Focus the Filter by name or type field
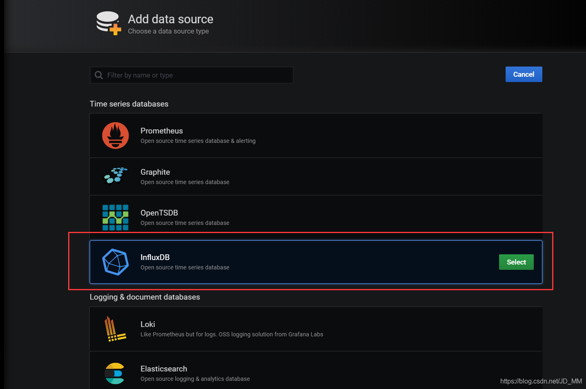Image resolution: width=586 pixels, height=389 pixels. coord(191,75)
